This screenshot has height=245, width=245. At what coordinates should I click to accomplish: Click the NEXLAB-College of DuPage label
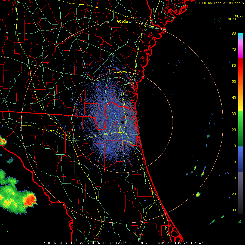pos(218,3)
